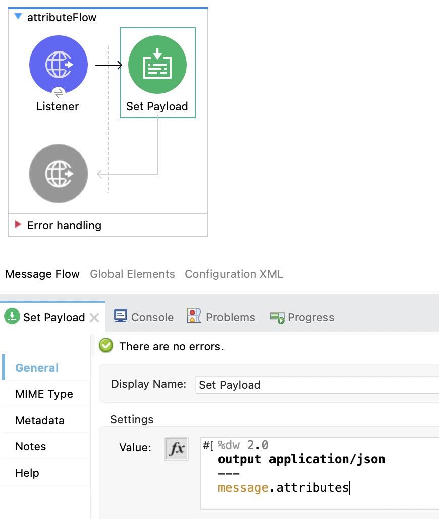Click into the Value expression editor
This screenshot has height=519, width=439.
319,474
